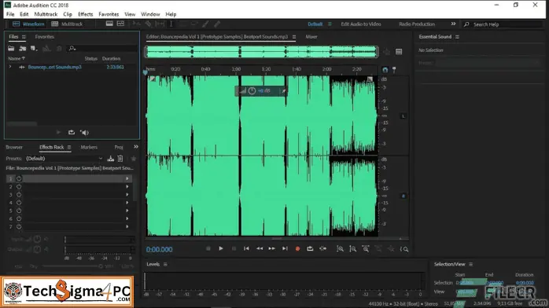Pin the HUD volume overlay

(283, 91)
